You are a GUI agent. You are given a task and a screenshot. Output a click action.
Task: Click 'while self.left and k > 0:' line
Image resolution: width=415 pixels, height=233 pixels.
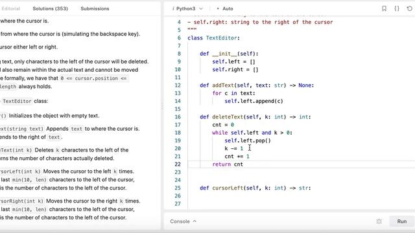(x=252, y=133)
